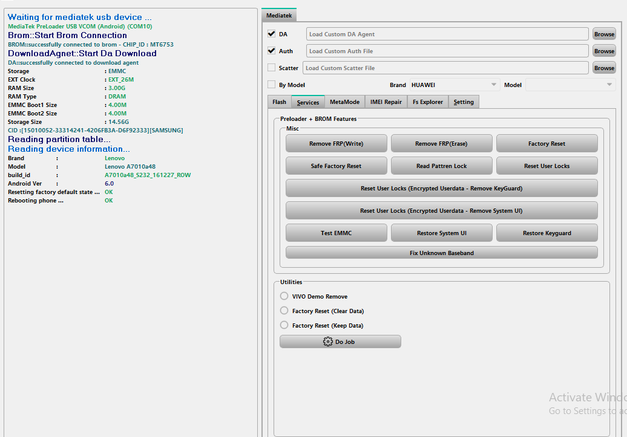The image size is (627, 437).
Task: Click the Reset User Locks button
Action: click(547, 166)
